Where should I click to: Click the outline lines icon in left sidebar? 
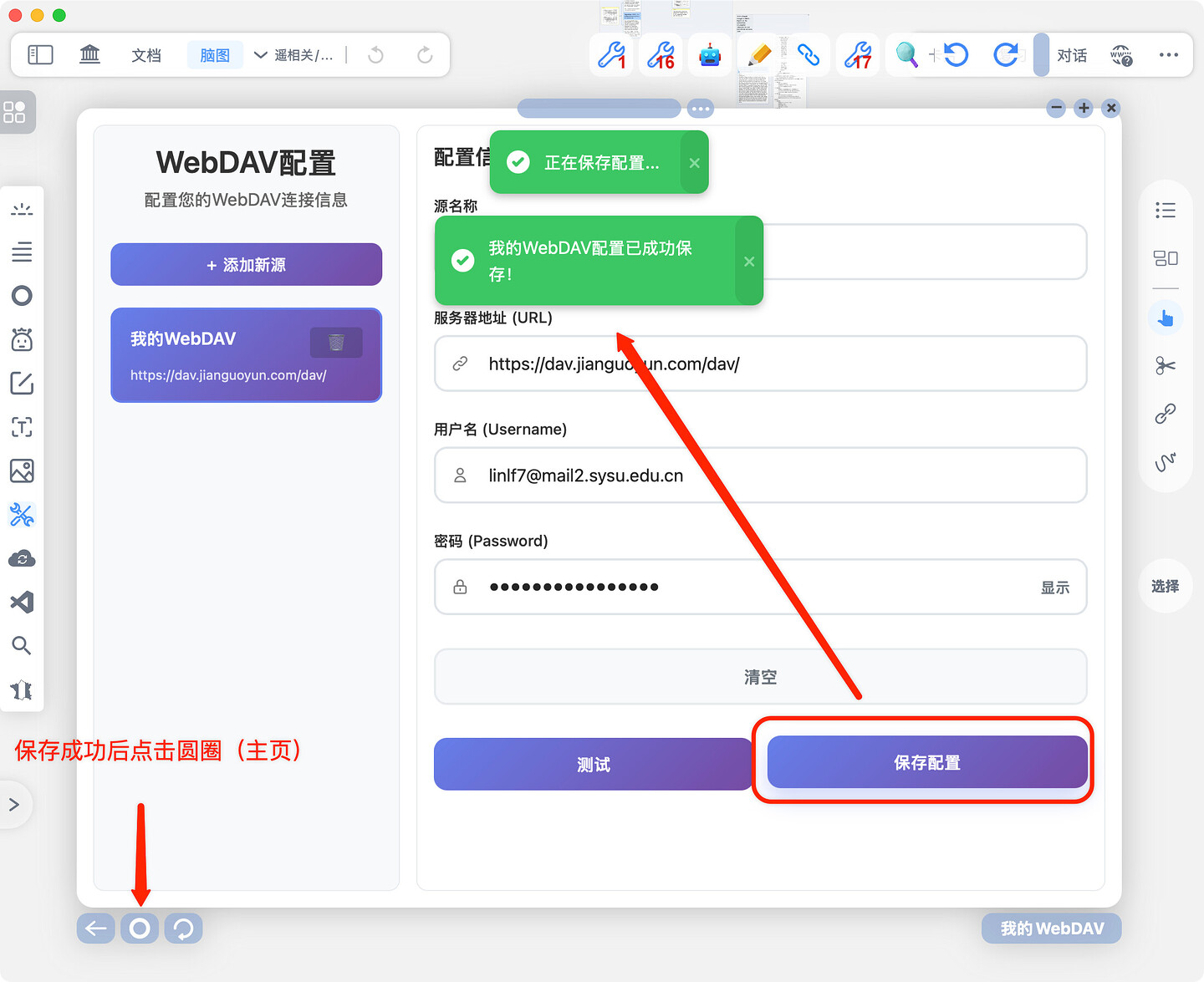[22, 252]
